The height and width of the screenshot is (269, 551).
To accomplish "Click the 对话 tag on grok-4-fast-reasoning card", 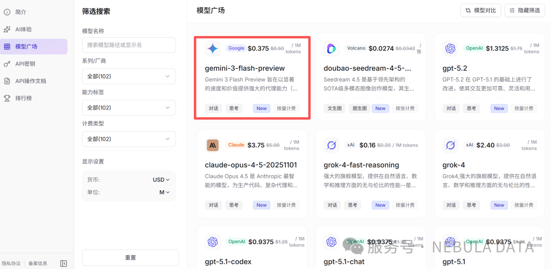I will pos(332,205).
